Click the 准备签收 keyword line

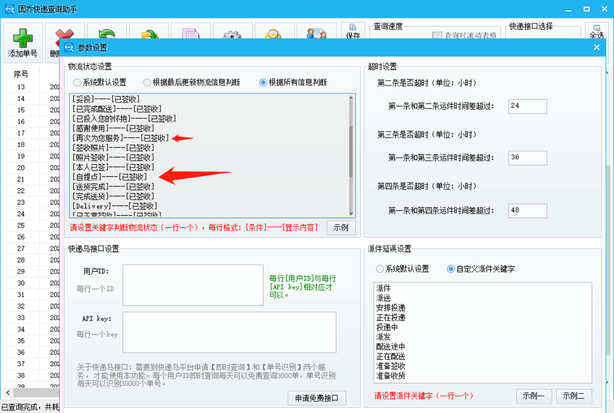[391, 366]
